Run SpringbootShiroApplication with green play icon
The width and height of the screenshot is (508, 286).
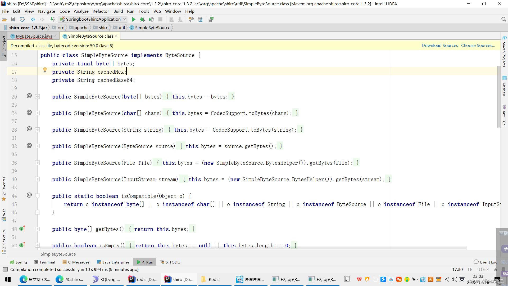coord(134,19)
